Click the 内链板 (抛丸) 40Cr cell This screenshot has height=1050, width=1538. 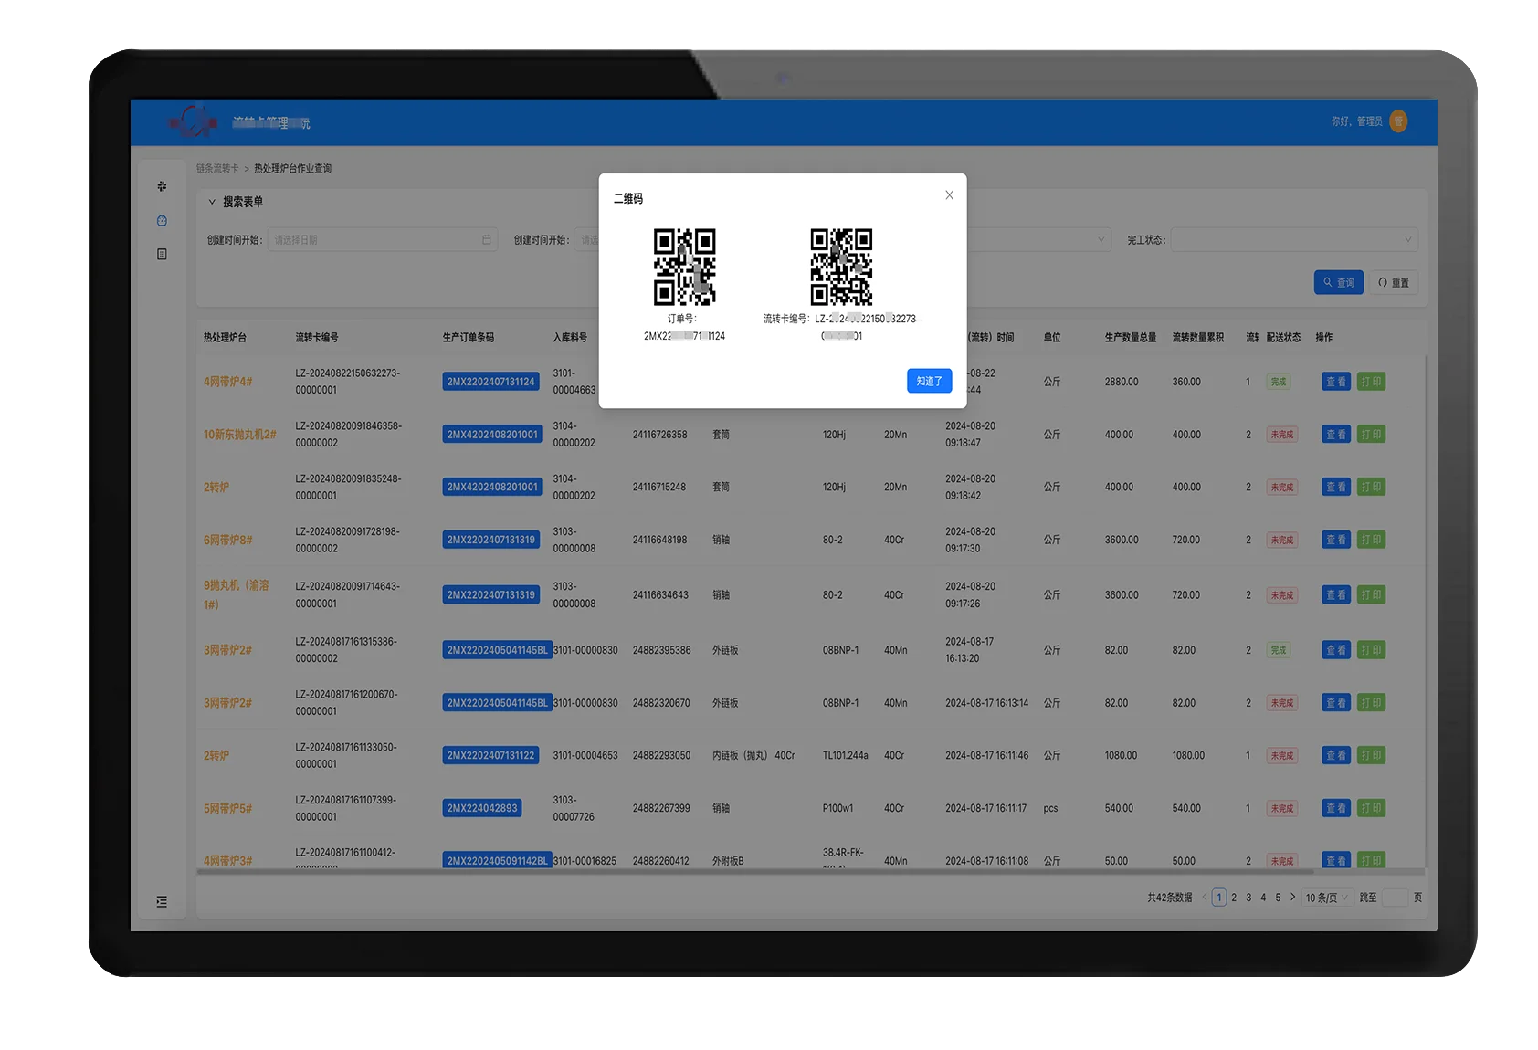pyautogui.click(x=753, y=755)
